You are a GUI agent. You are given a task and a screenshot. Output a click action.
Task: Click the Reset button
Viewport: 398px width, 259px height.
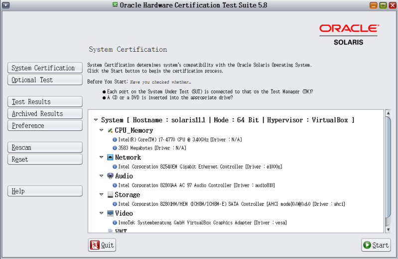(45, 159)
